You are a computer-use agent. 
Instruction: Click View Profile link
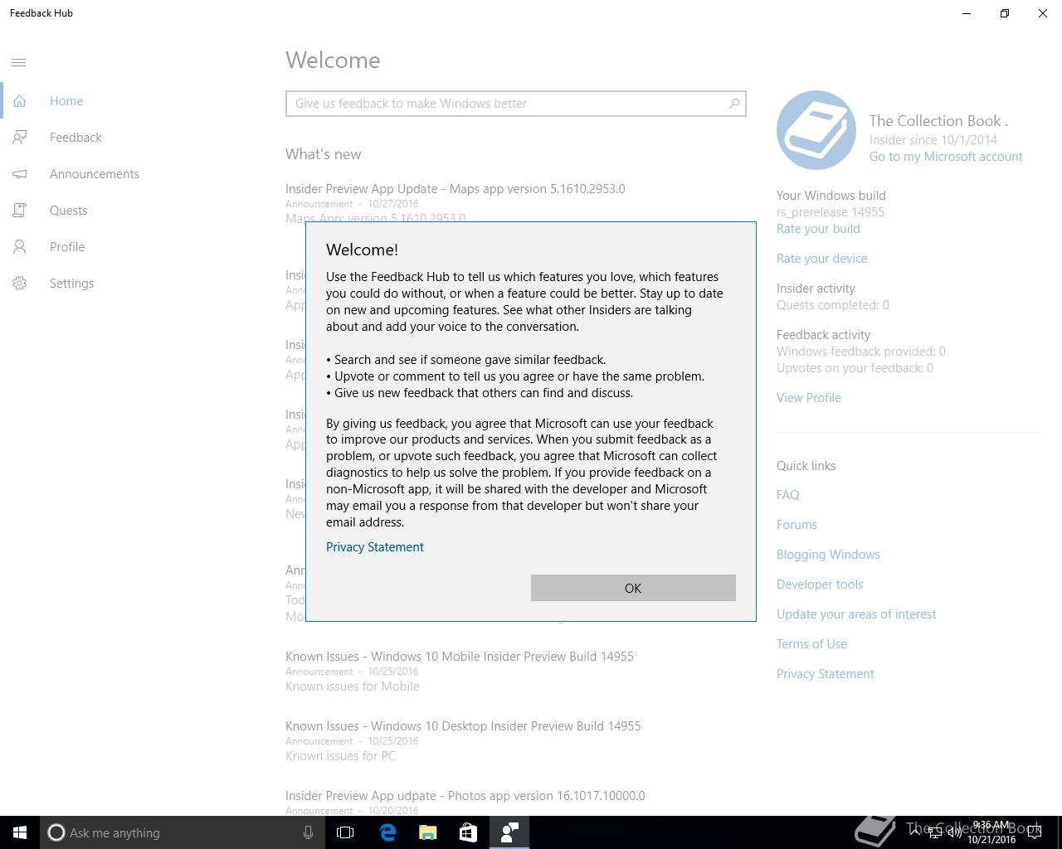[809, 398]
